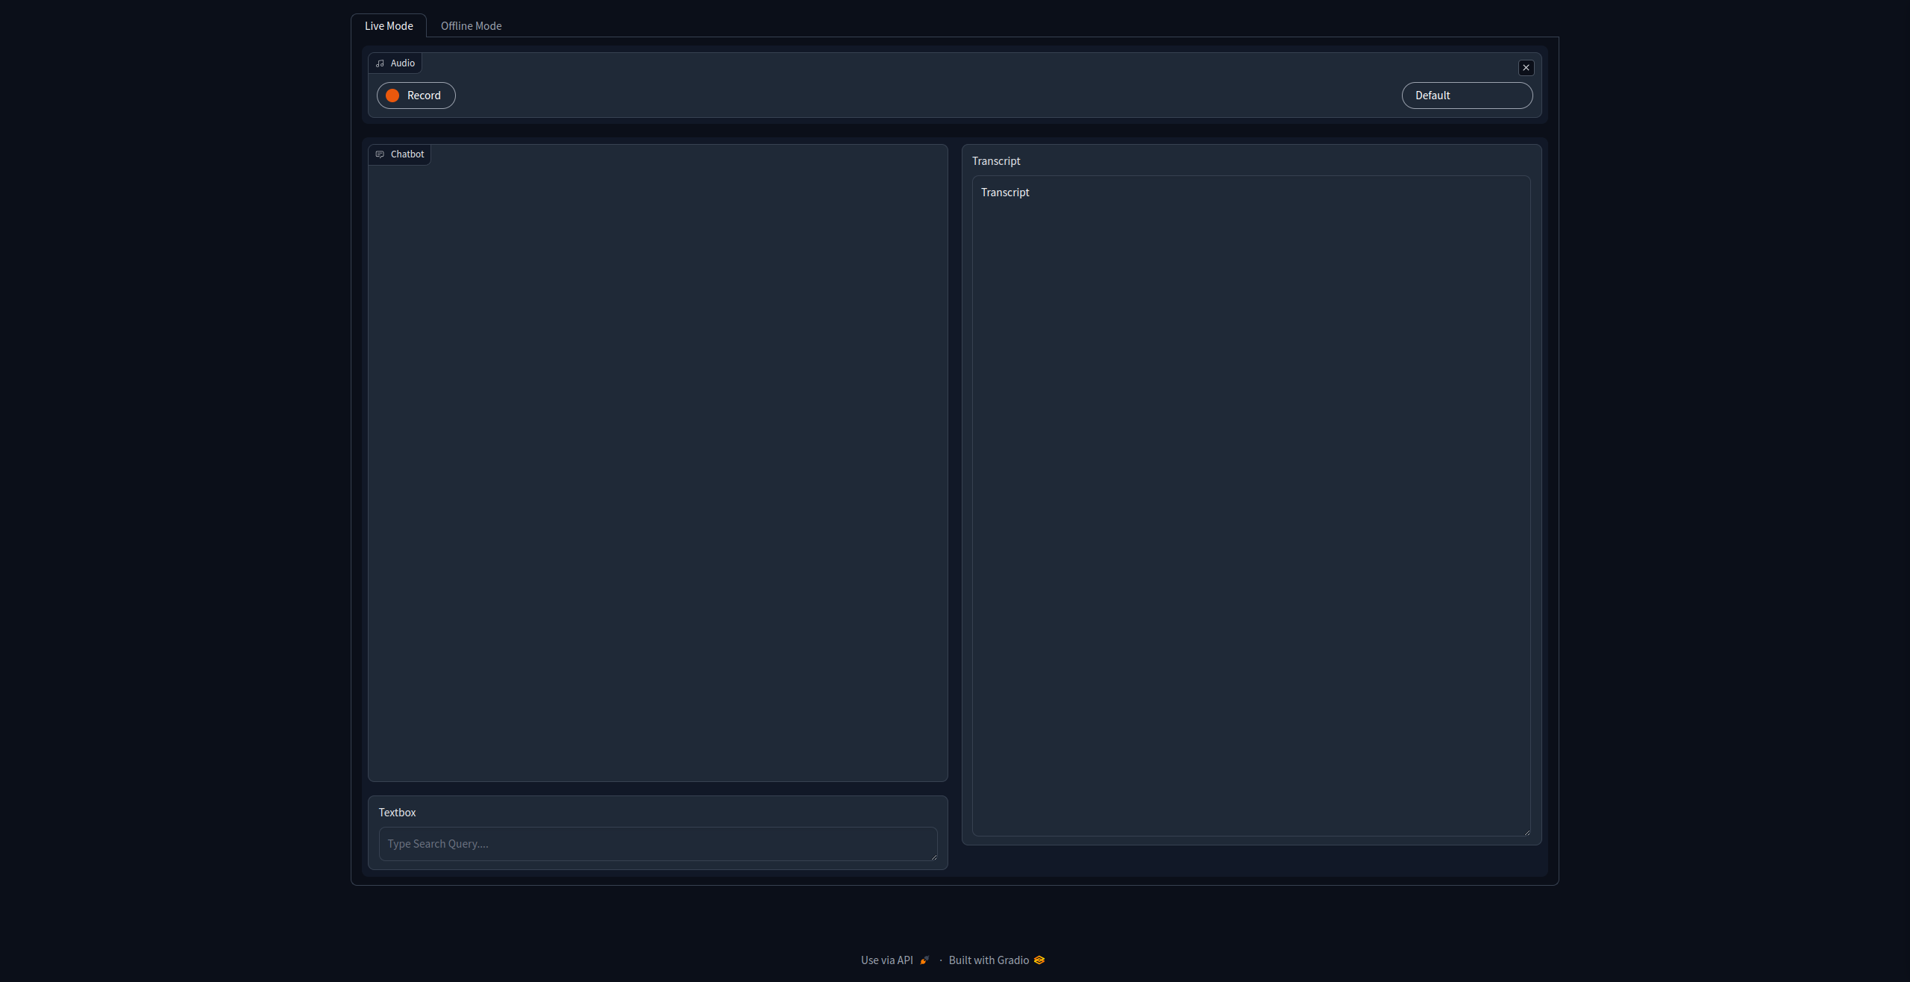Open the Use via API link
Image resolution: width=1910 pixels, height=982 pixels.
(886, 960)
